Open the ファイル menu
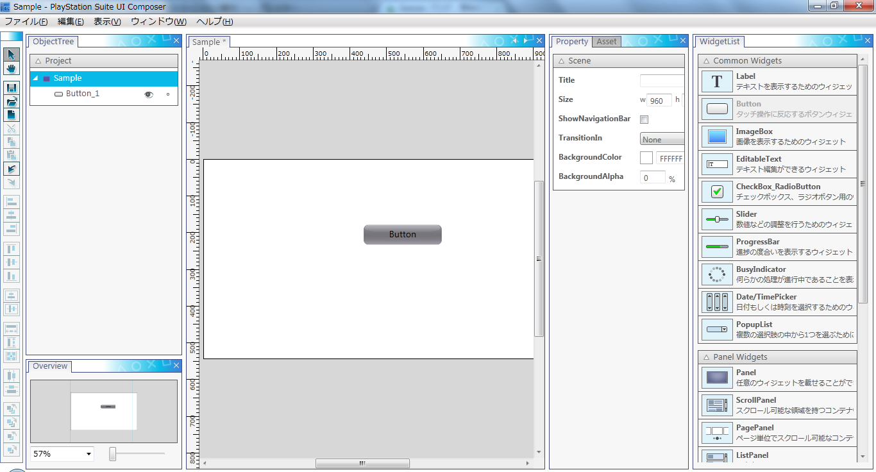This screenshot has width=876, height=472. 26,22
